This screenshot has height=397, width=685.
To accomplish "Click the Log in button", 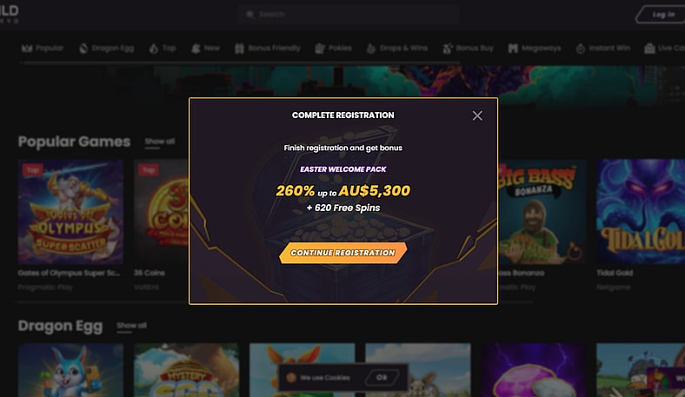I will click(x=661, y=15).
